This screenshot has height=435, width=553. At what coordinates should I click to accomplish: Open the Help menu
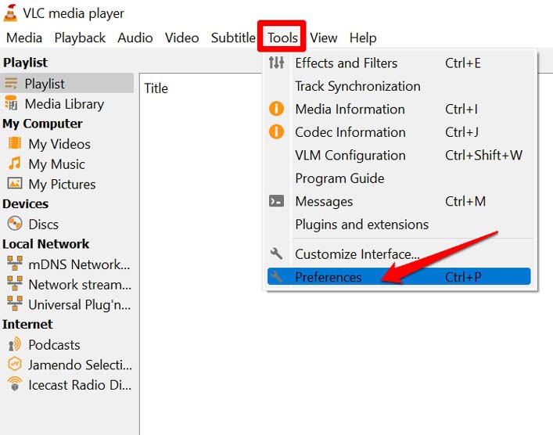coord(363,38)
